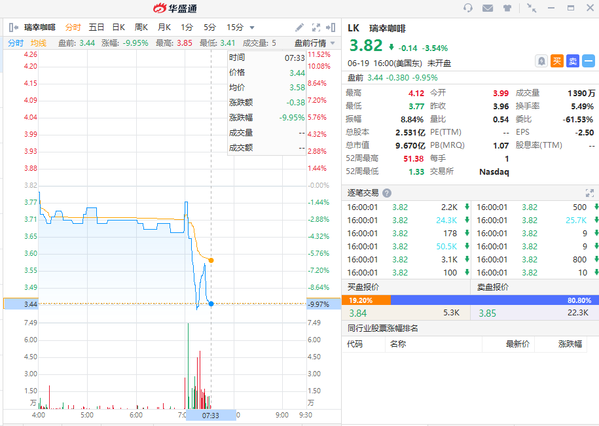Toggle the orange 均线 line legend

click(39, 43)
